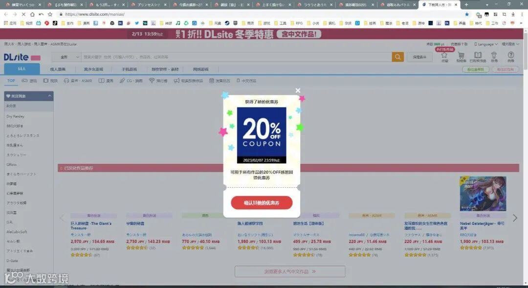Select the blue 同人 main tab
Screen dimensions: 528x288
click(22, 69)
